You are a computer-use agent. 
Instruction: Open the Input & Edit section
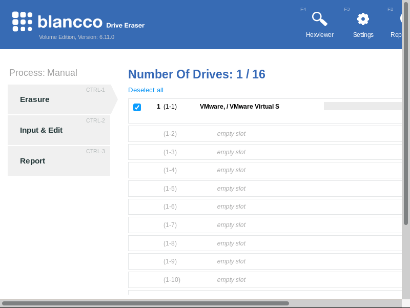click(41, 130)
